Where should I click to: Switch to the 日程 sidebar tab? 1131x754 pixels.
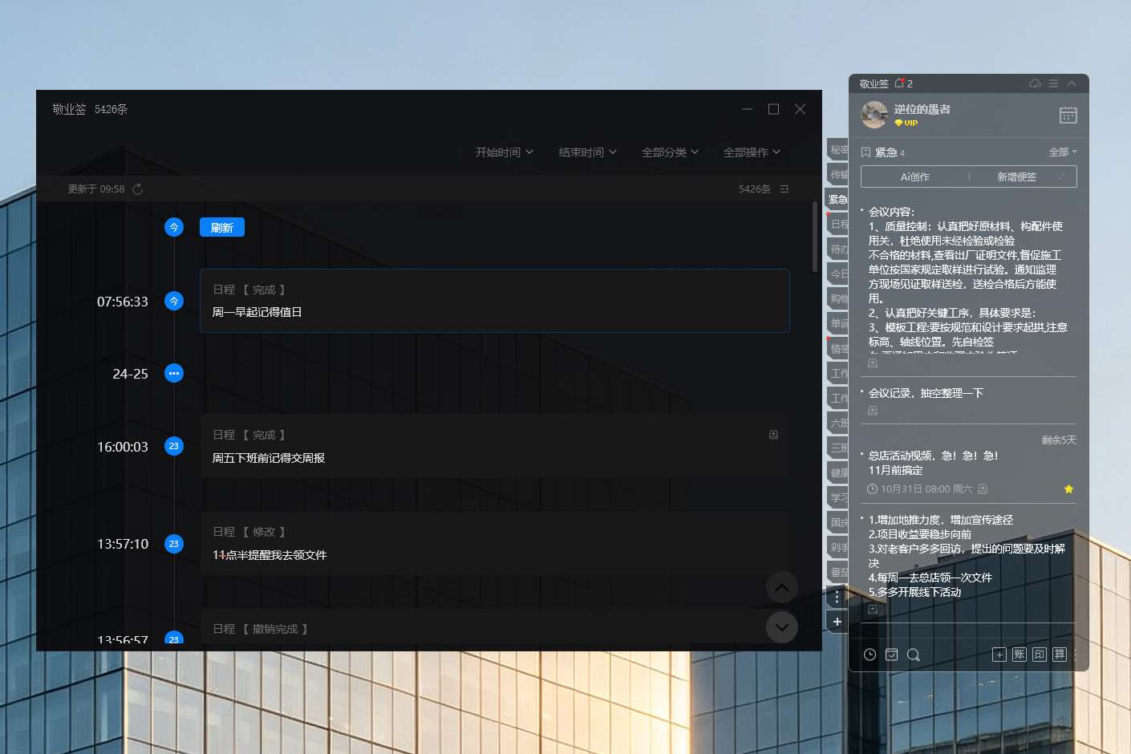click(x=838, y=224)
